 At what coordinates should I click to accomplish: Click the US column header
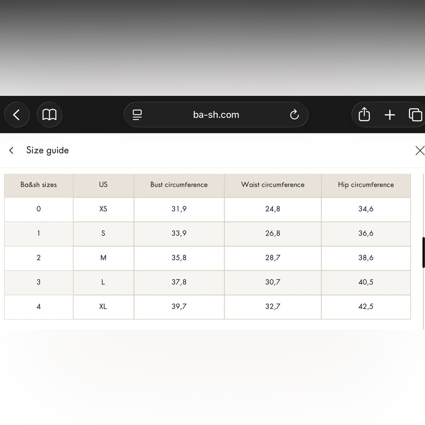tap(103, 185)
